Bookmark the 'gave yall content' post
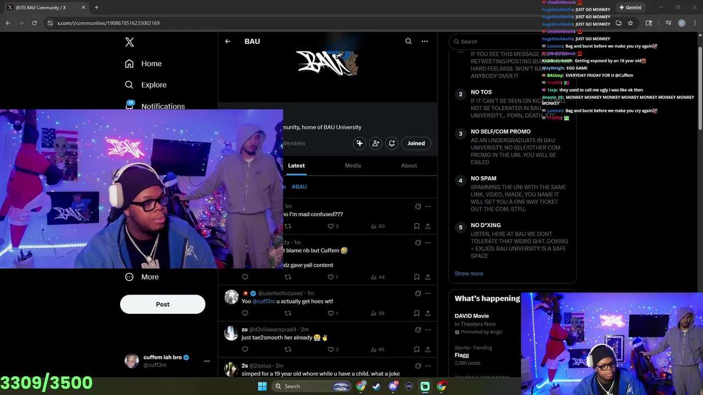This screenshot has width=703, height=395. 416,277
